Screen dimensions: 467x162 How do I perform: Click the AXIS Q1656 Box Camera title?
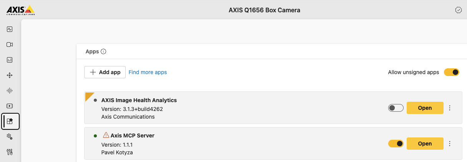264,10
